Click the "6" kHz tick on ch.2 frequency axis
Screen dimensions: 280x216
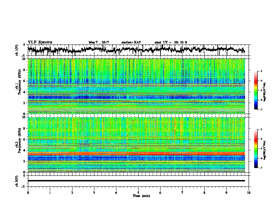pos(24,139)
